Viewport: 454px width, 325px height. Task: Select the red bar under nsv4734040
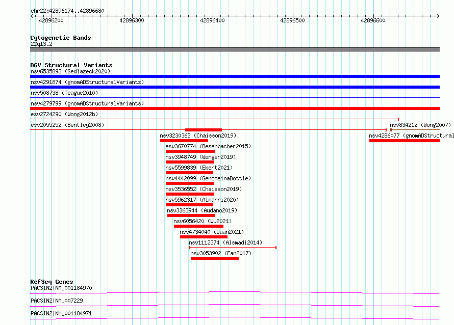click(x=204, y=237)
